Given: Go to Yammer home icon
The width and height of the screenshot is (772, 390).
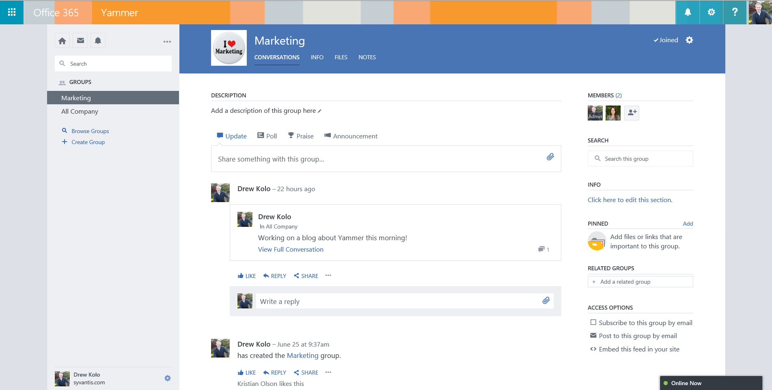Looking at the screenshot, I should pyautogui.click(x=62, y=41).
